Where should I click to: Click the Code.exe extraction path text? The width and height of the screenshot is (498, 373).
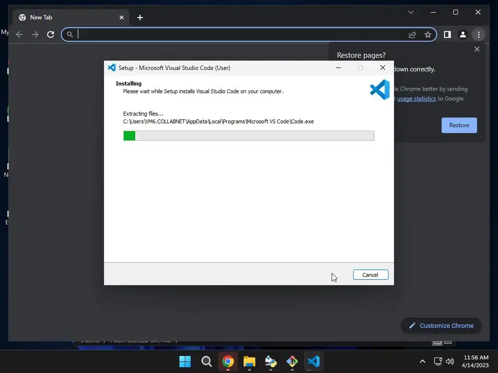point(218,121)
